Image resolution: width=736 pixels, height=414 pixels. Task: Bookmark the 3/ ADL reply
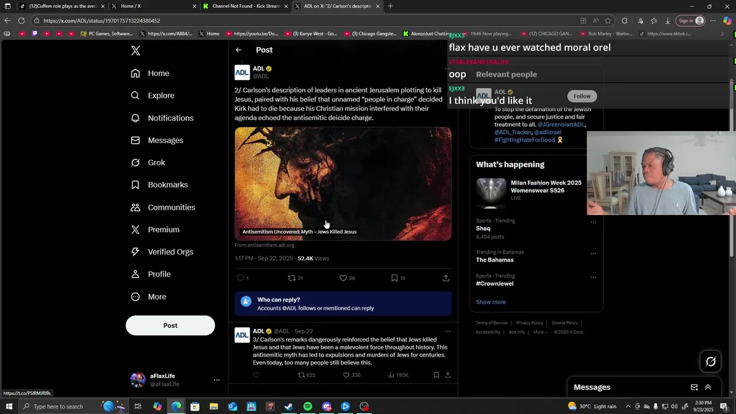tap(436, 375)
